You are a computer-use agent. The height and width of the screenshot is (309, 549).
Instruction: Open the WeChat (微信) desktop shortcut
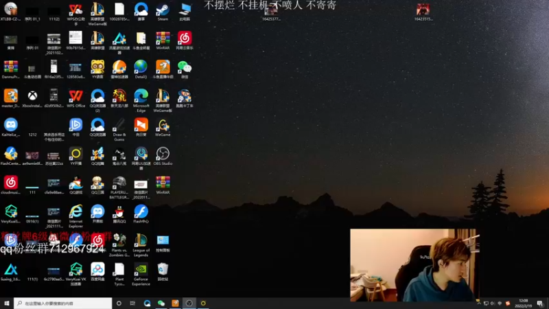click(x=185, y=69)
